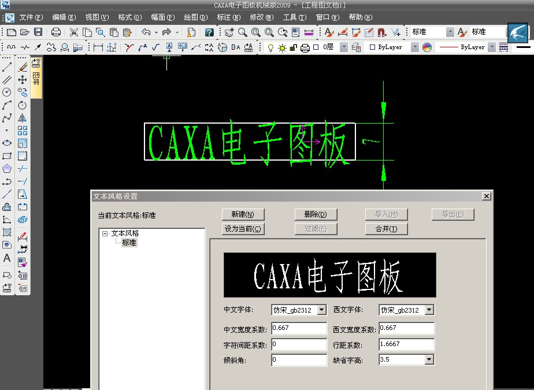The width and height of the screenshot is (534, 390).
Task: Click the 行距系数 input field
Action: (407, 344)
